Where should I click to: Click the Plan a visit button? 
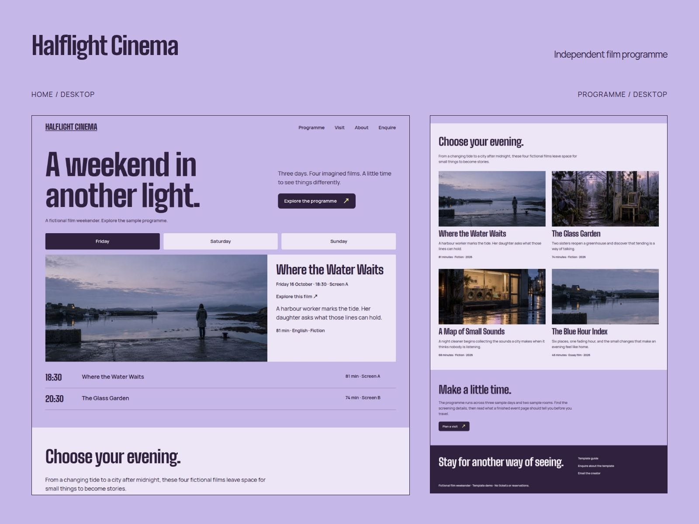coord(454,426)
